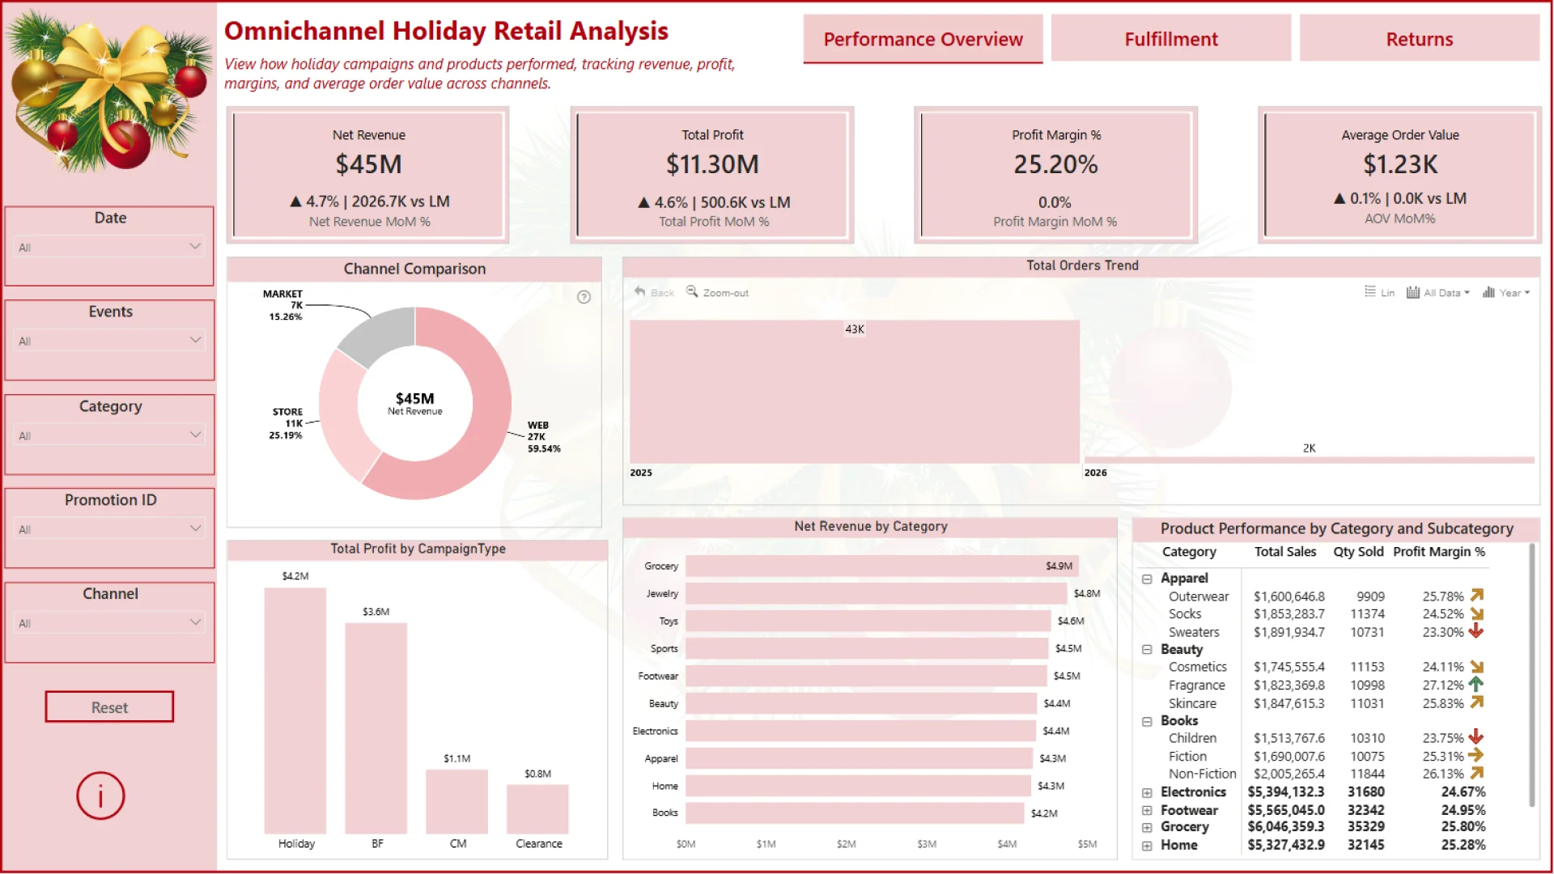Click the Zoom-out magnifier icon
The image size is (1554, 874).
click(x=692, y=291)
